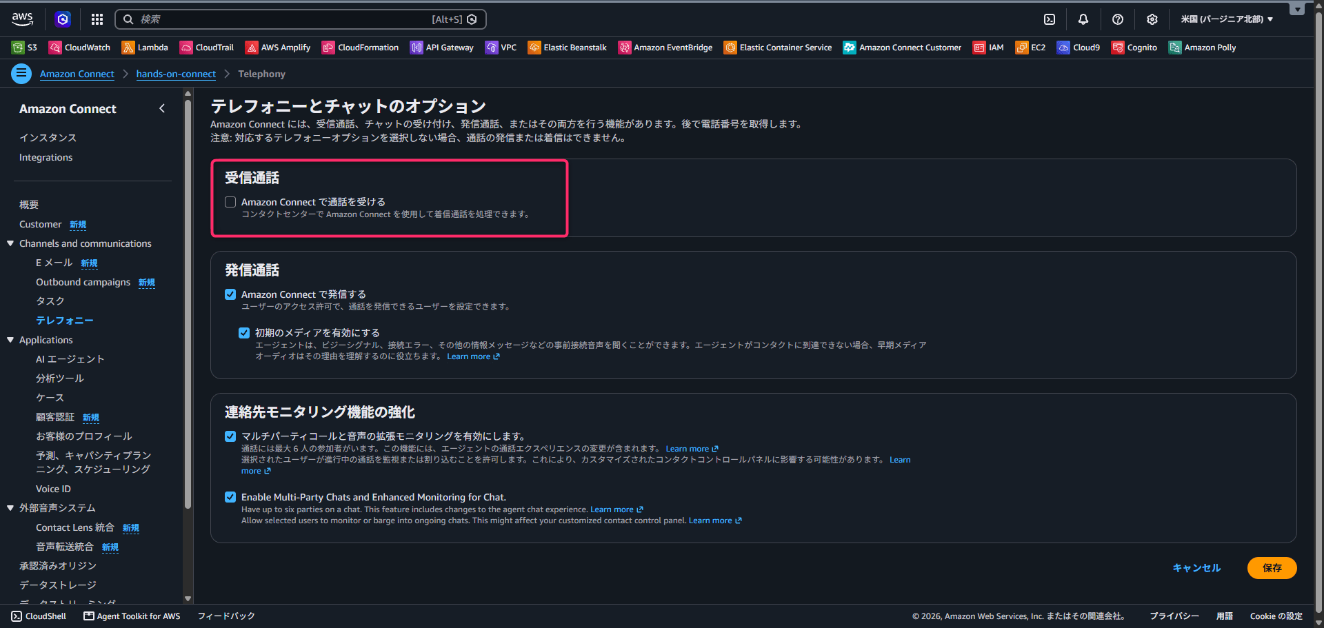1324x628 pixels.
Task: Select テレフォニー in the sidebar
Action: pos(64,321)
